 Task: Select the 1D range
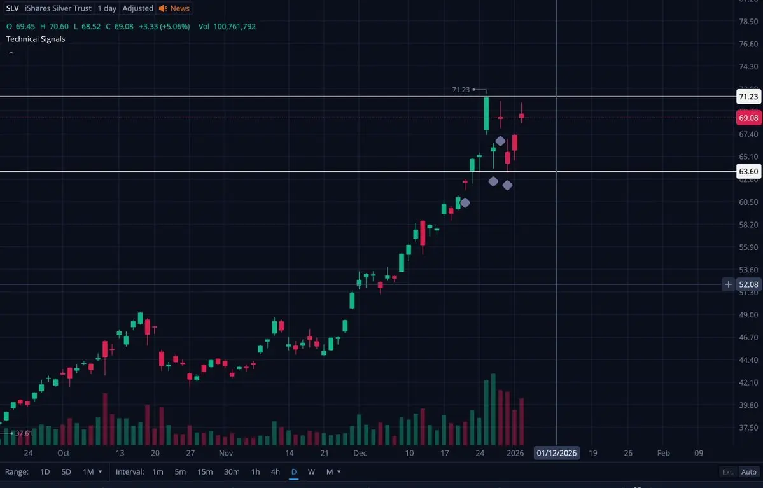pyautogui.click(x=45, y=472)
